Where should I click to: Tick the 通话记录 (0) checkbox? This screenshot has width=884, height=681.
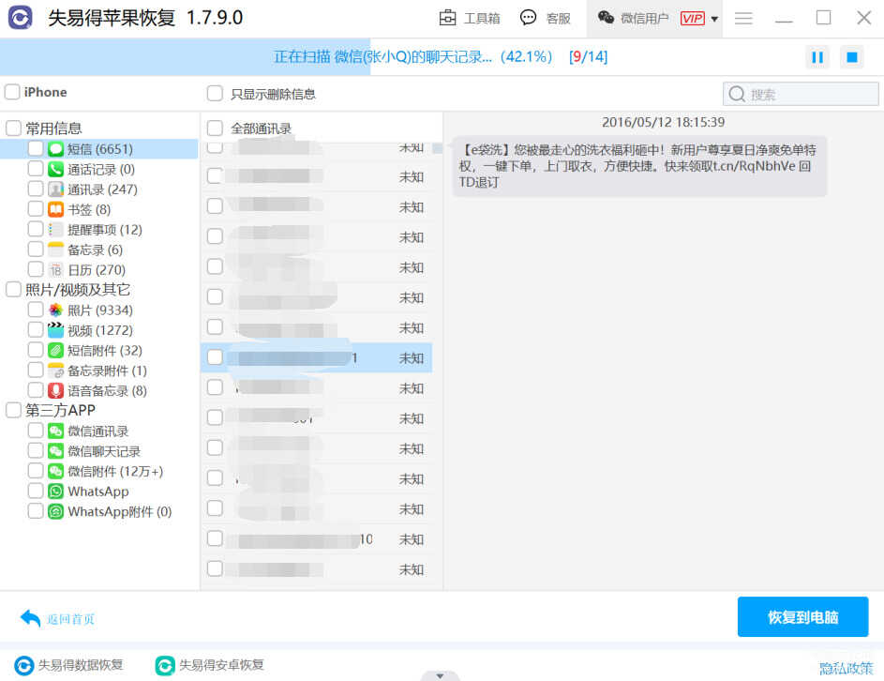click(36, 169)
